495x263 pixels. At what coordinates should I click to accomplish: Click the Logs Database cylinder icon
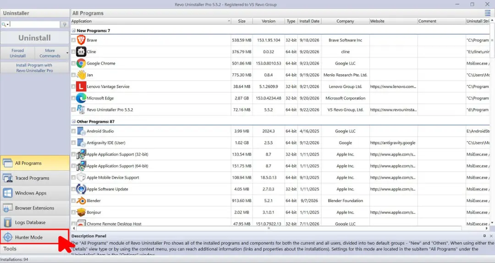click(8, 222)
